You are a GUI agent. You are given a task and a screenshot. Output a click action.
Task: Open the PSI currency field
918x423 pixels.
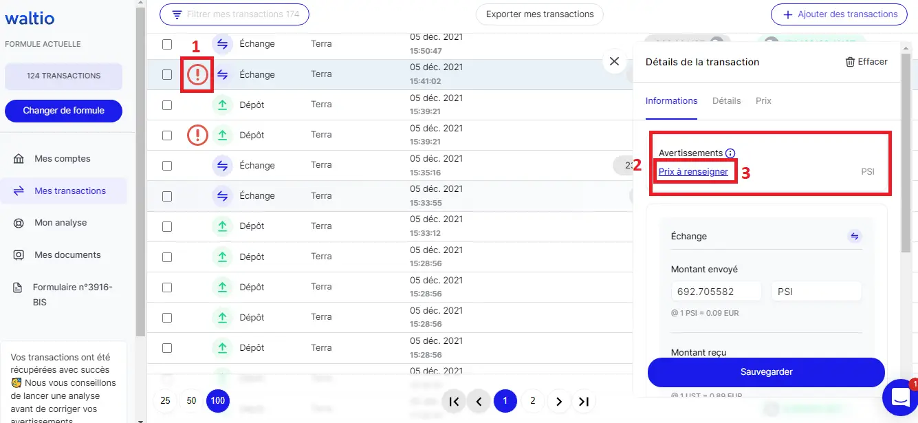tap(816, 292)
